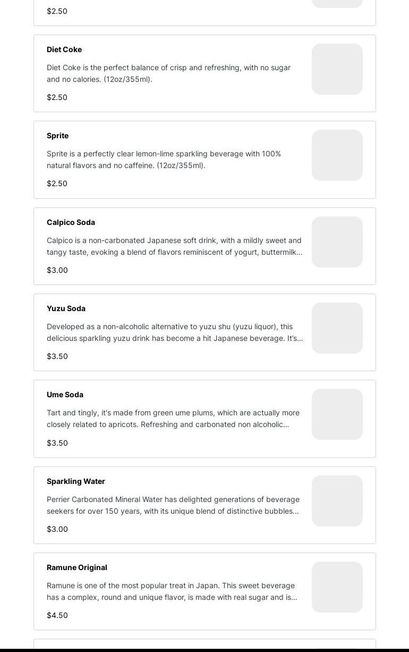The height and width of the screenshot is (652, 409).
Task: Click the Yuzu Soda $3.50 price
Action: (57, 356)
